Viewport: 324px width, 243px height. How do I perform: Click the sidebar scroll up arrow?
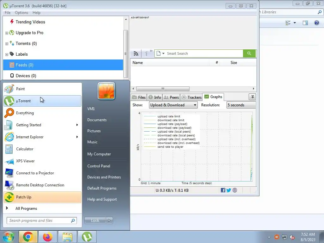[x=126, y=19]
